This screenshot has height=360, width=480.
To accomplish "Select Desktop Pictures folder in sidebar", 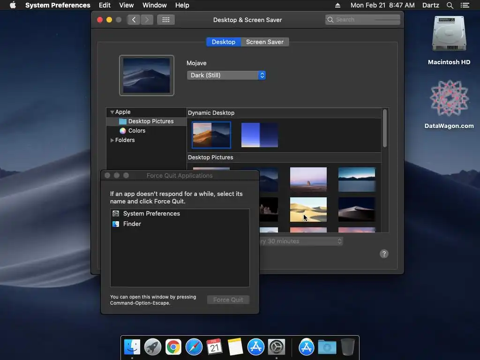I will click(146, 121).
